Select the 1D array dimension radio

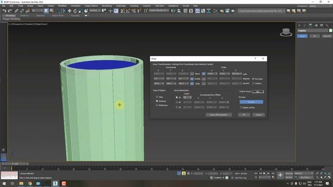pyautogui.click(x=177, y=97)
